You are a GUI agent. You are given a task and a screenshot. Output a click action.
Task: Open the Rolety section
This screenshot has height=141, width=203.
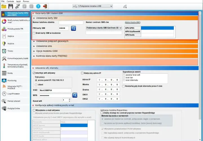[15, 73]
